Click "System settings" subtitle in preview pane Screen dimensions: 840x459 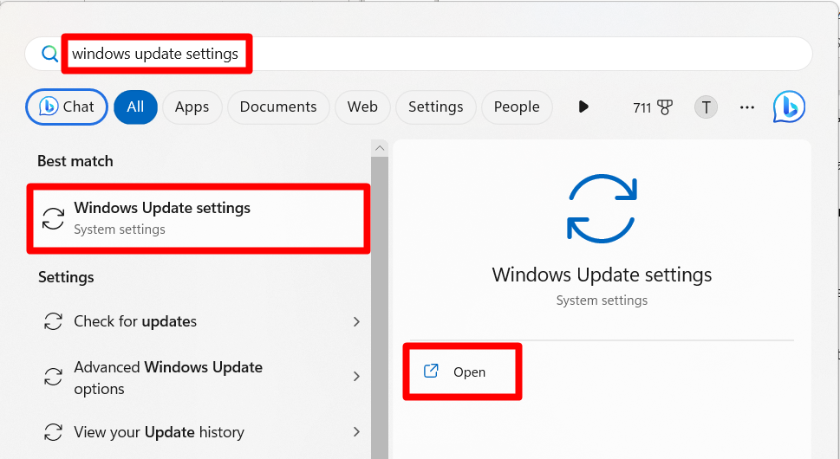(602, 301)
